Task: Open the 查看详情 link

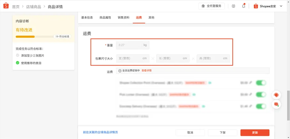Action: (x=146, y=71)
